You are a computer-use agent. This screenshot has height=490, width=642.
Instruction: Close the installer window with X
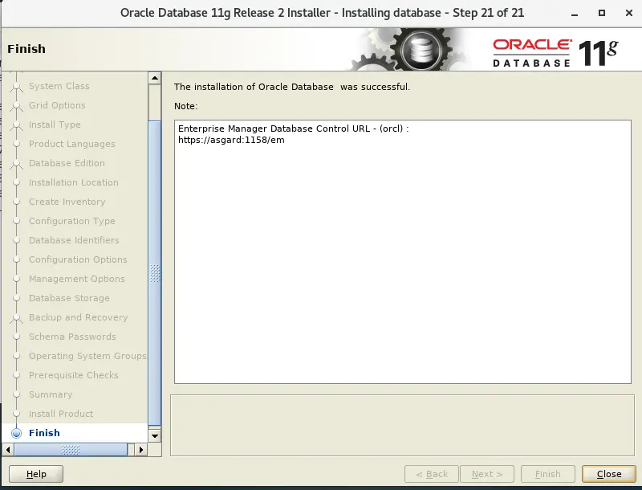coord(629,13)
